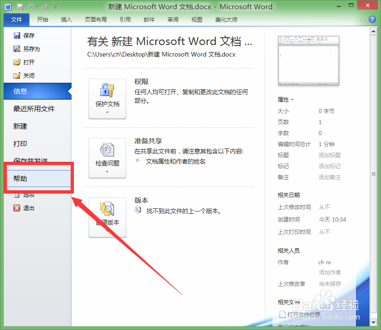This screenshot has height=330, width=381.
Task: Choose 另存为 in the sidebar
Action: coord(27,49)
